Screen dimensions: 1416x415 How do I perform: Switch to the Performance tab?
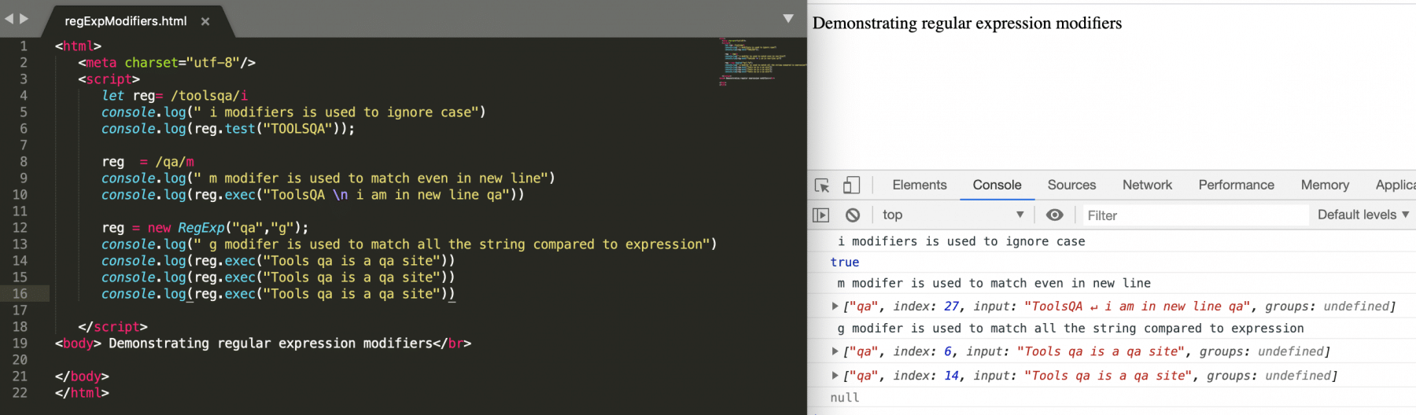pos(1236,185)
